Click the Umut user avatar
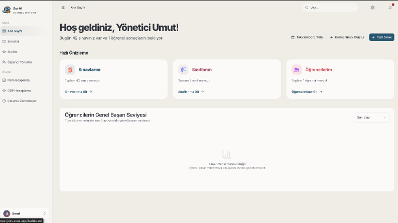The width and height of the screenshot is (398, 223). pos(7,213)
